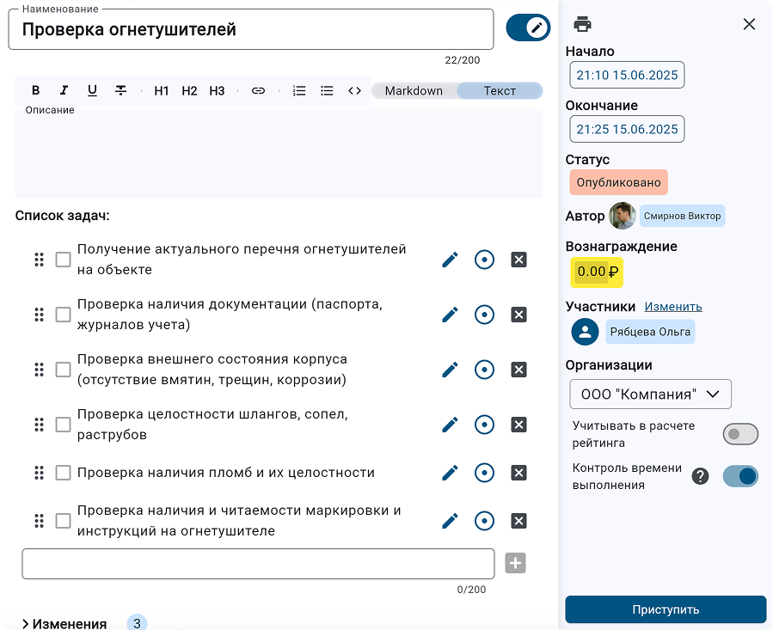Add new task with plus button
This screenshot has height=630, width=773.
click(x=515, y=563)
